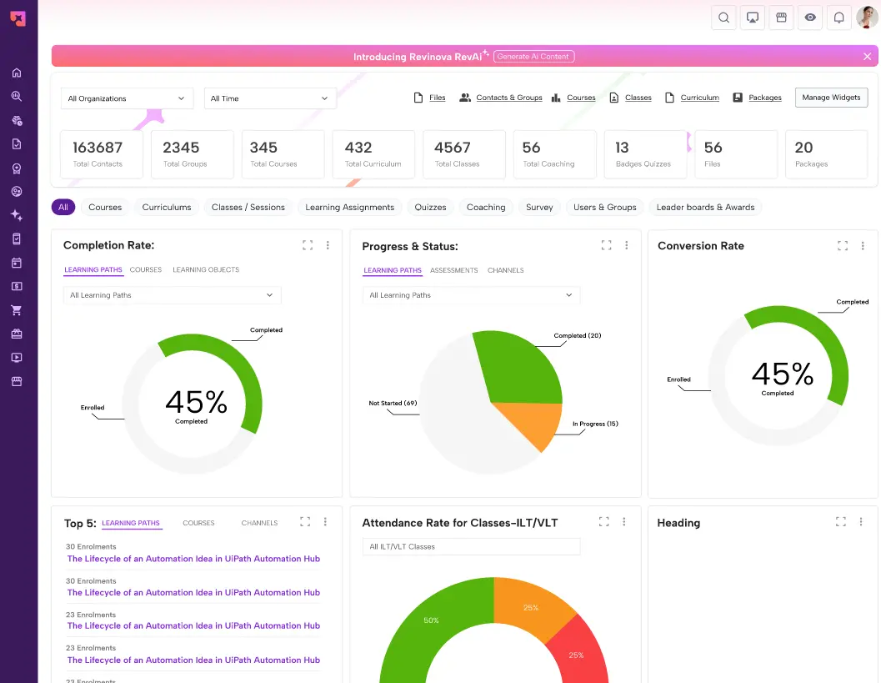Open the All Organizations dropdown

click(127, 98)
